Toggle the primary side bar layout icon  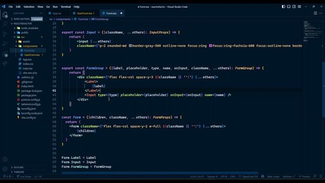coord(283,7)
